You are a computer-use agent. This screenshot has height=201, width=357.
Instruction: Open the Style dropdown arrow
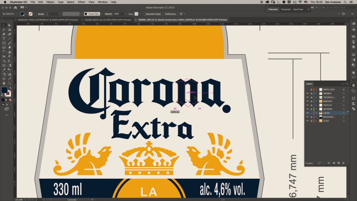(x=140, y=14)
